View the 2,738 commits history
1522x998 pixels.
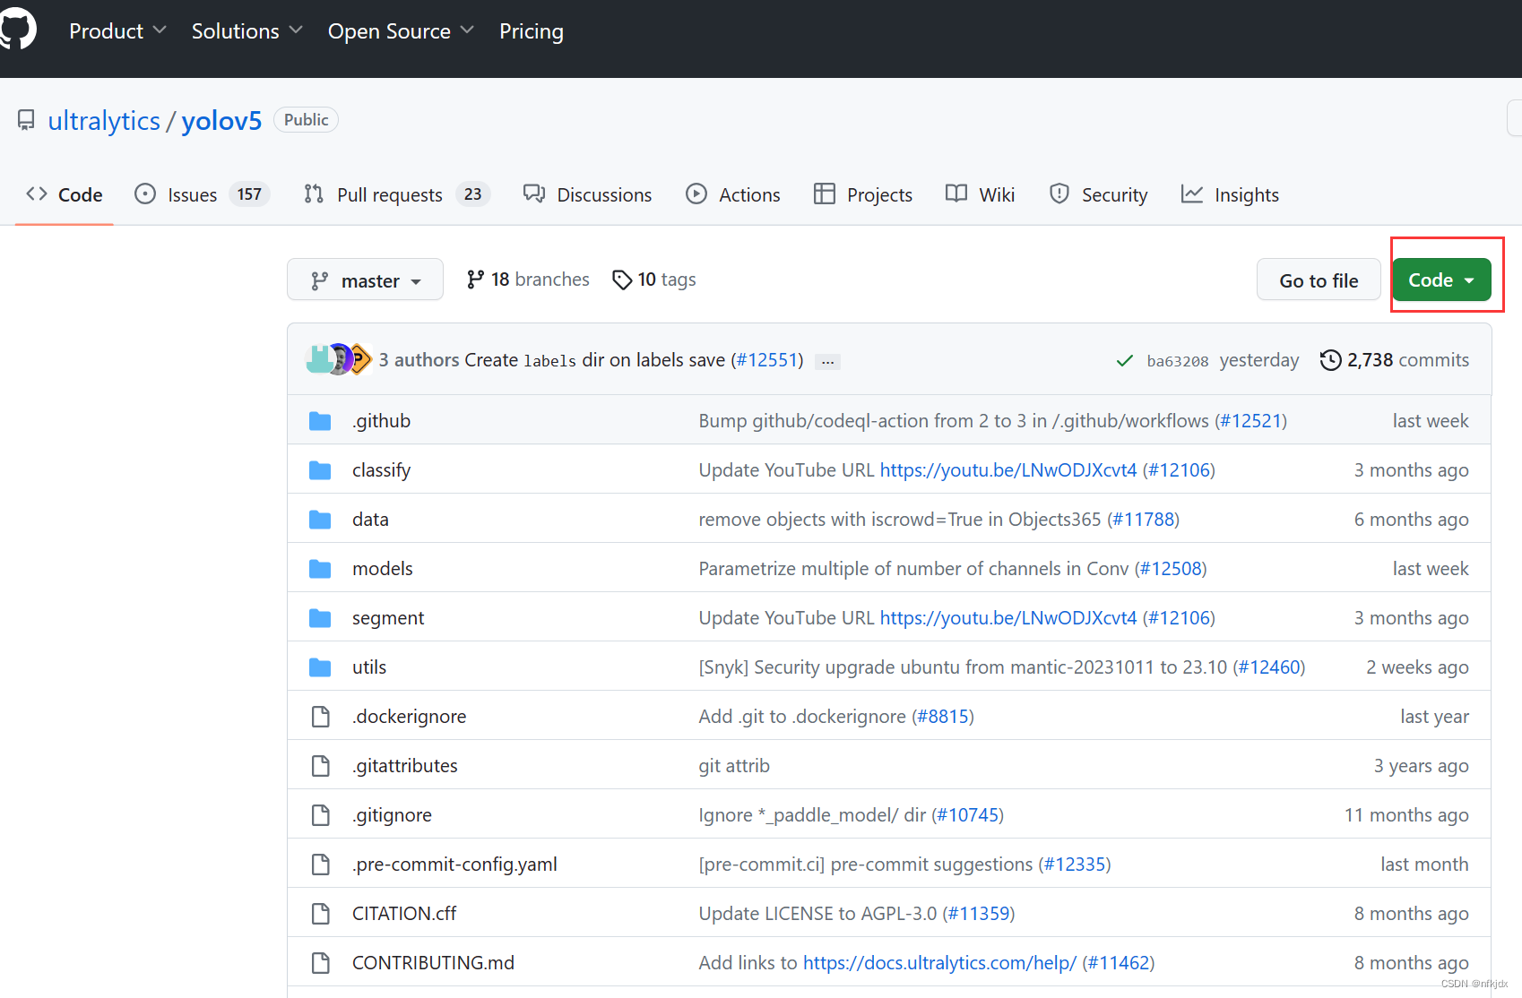click(x=1394, y=360)
